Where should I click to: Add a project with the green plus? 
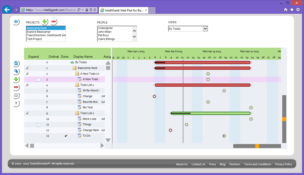[45, 22]
